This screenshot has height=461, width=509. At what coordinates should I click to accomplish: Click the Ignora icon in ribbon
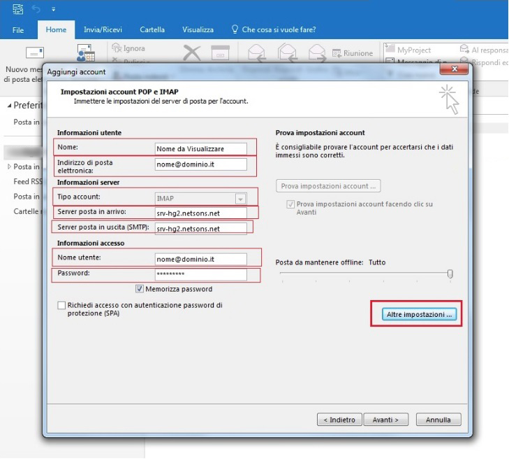pyautogui.click(x=117, y=48)
